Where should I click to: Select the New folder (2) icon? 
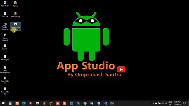point(5,80)
